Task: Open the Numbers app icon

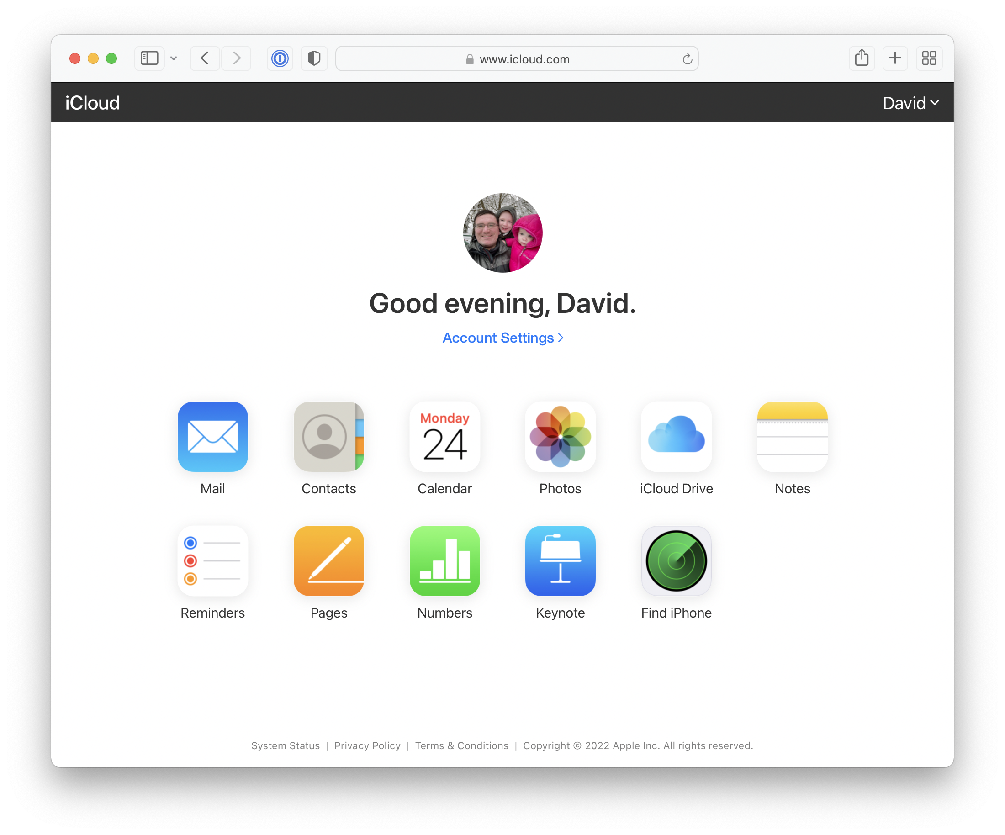Action: pyautogui.click(x=444, y=561)
